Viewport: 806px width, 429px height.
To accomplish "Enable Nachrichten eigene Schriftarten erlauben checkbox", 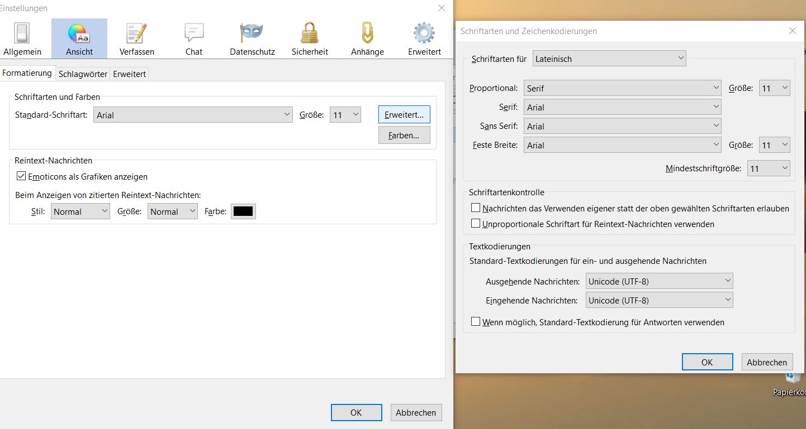I will (x=476, y=208).
